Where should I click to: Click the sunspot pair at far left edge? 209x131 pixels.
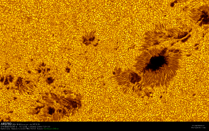pyautogui.click(x=7, y=80)
